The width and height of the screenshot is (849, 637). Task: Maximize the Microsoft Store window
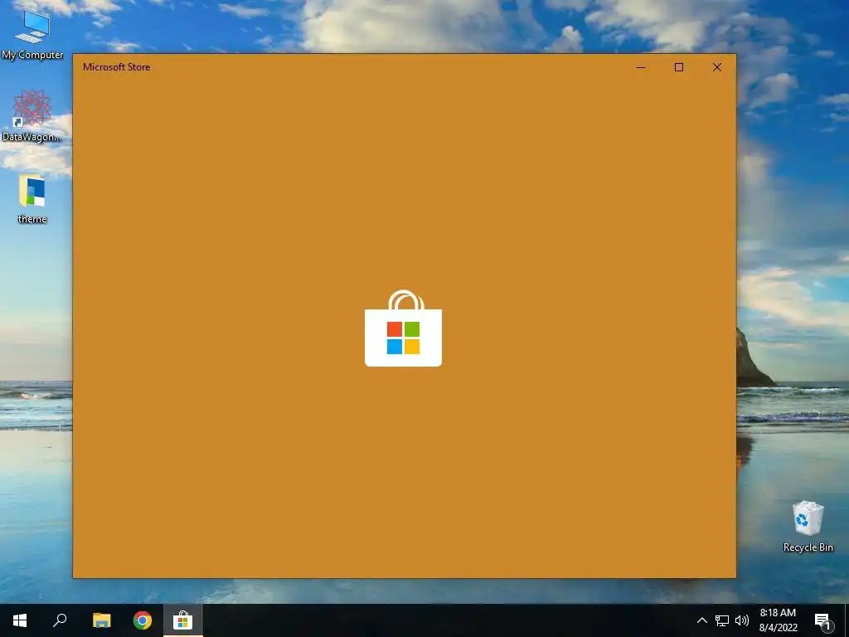(679, 67)
